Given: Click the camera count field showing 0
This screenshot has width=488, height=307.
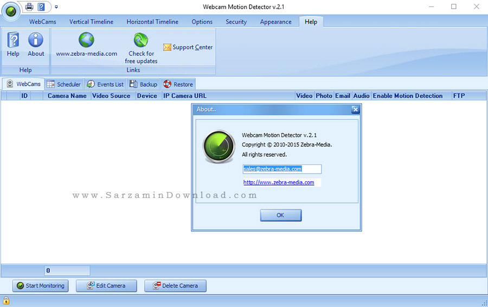Looking at the screenshot, I should pyautogui.click(x=67, y=271).
